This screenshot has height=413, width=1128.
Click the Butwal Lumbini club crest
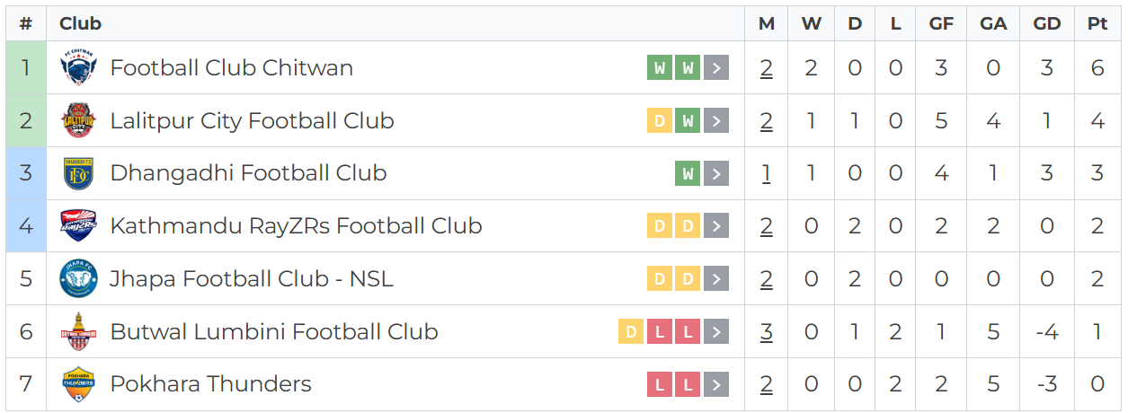[78, 332]
